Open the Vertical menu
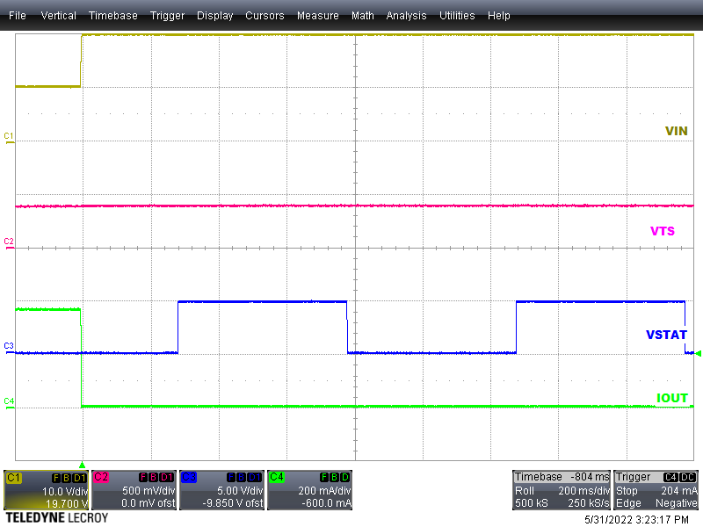Screen dimensions: 703x527 coord(58,16)
